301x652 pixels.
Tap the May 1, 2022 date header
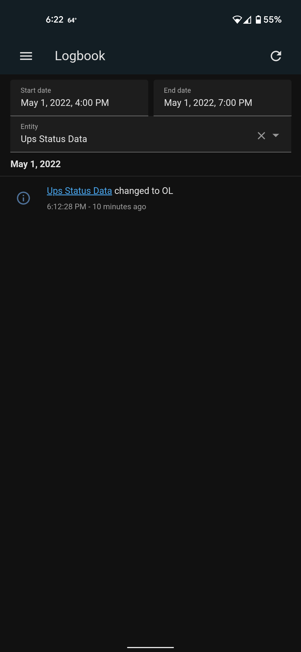[35, 164]
